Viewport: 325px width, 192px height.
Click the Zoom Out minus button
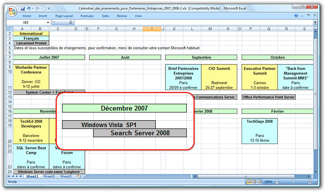(276, 182)
